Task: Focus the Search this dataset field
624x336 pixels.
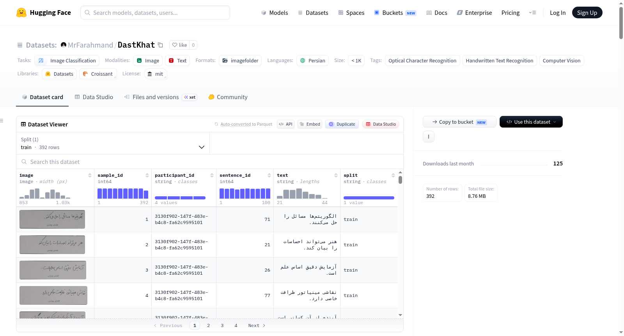Action: point(210,162)
